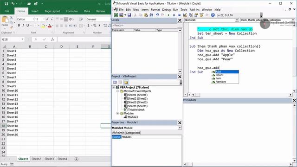
Task: Select ThisWorkbook in Project tree
Action: click(x=136, y=109)
